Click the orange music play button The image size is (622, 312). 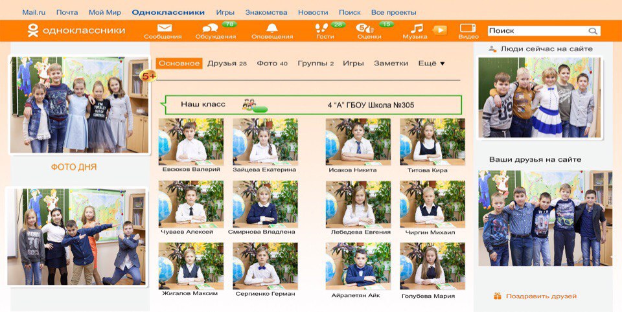(439, 30)
